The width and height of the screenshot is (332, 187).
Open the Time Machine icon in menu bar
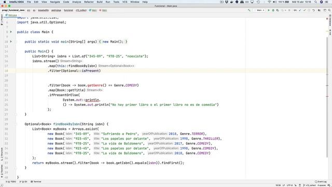point(258,2)
